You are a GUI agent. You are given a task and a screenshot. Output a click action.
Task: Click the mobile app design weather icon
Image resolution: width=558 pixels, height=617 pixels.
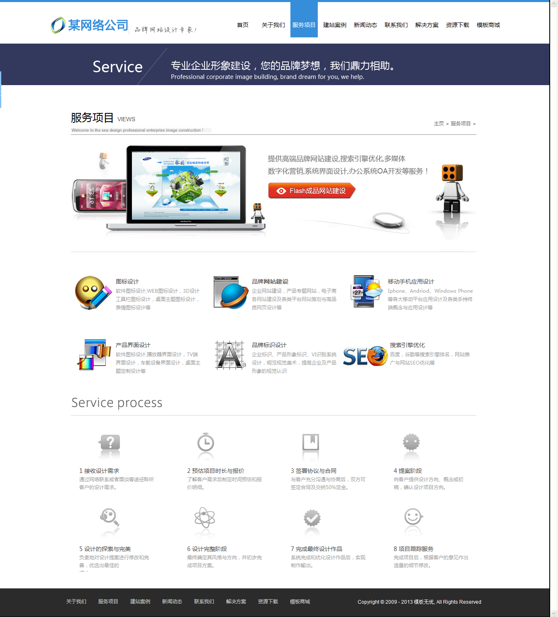(x=367, y=291)
